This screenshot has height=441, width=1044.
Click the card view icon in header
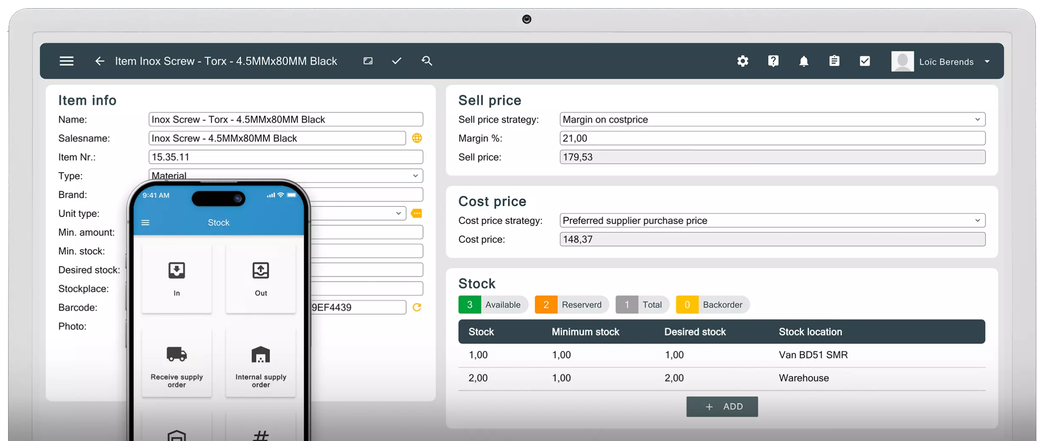pyautogui.click(x=368, y=61)
